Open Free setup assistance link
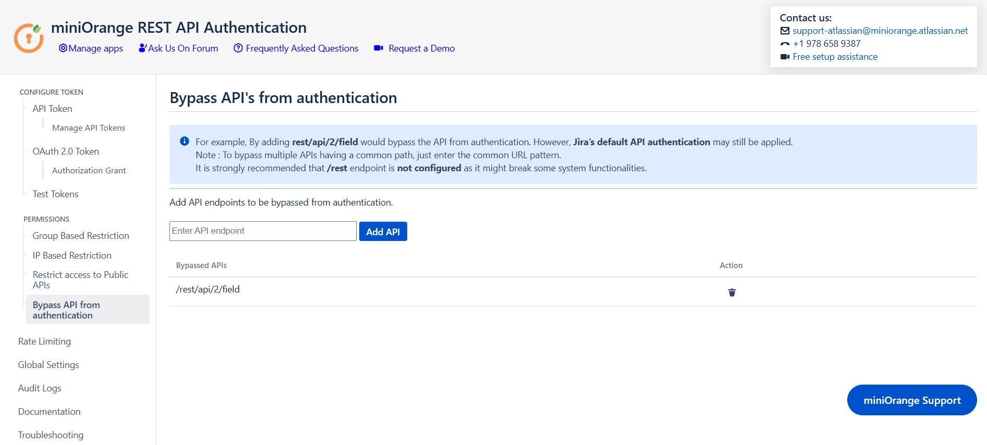The height and width of the screenshot is (445, 987). tap(835, 57)
